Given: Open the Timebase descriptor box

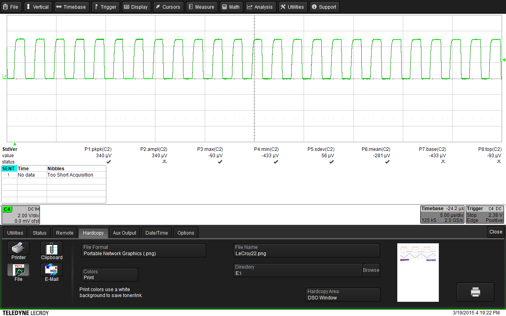Looking at the screenshot, I should click(x=442, y=214).
